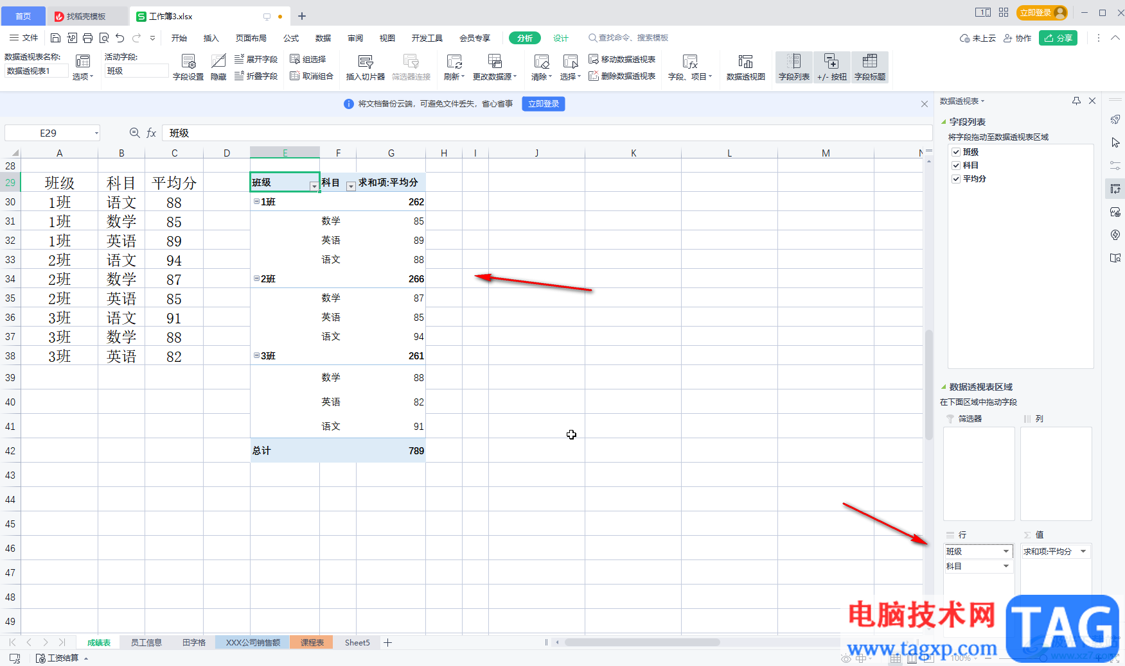Screen dimensions: 1125x666
Task: Open 科目 dropdown in the rows area
Action: point(1006,566)
